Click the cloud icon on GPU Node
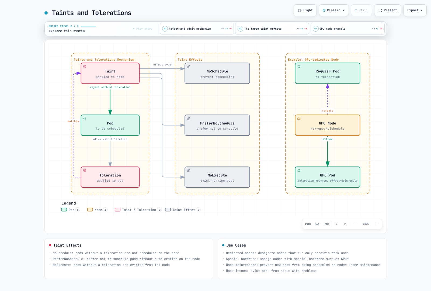This screenshot has height=291, width=431. (299, 119)
